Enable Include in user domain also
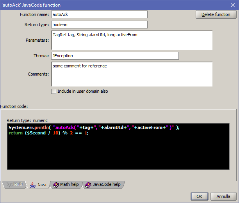Viewport: 239px width, 203px height. pos(54,92)
